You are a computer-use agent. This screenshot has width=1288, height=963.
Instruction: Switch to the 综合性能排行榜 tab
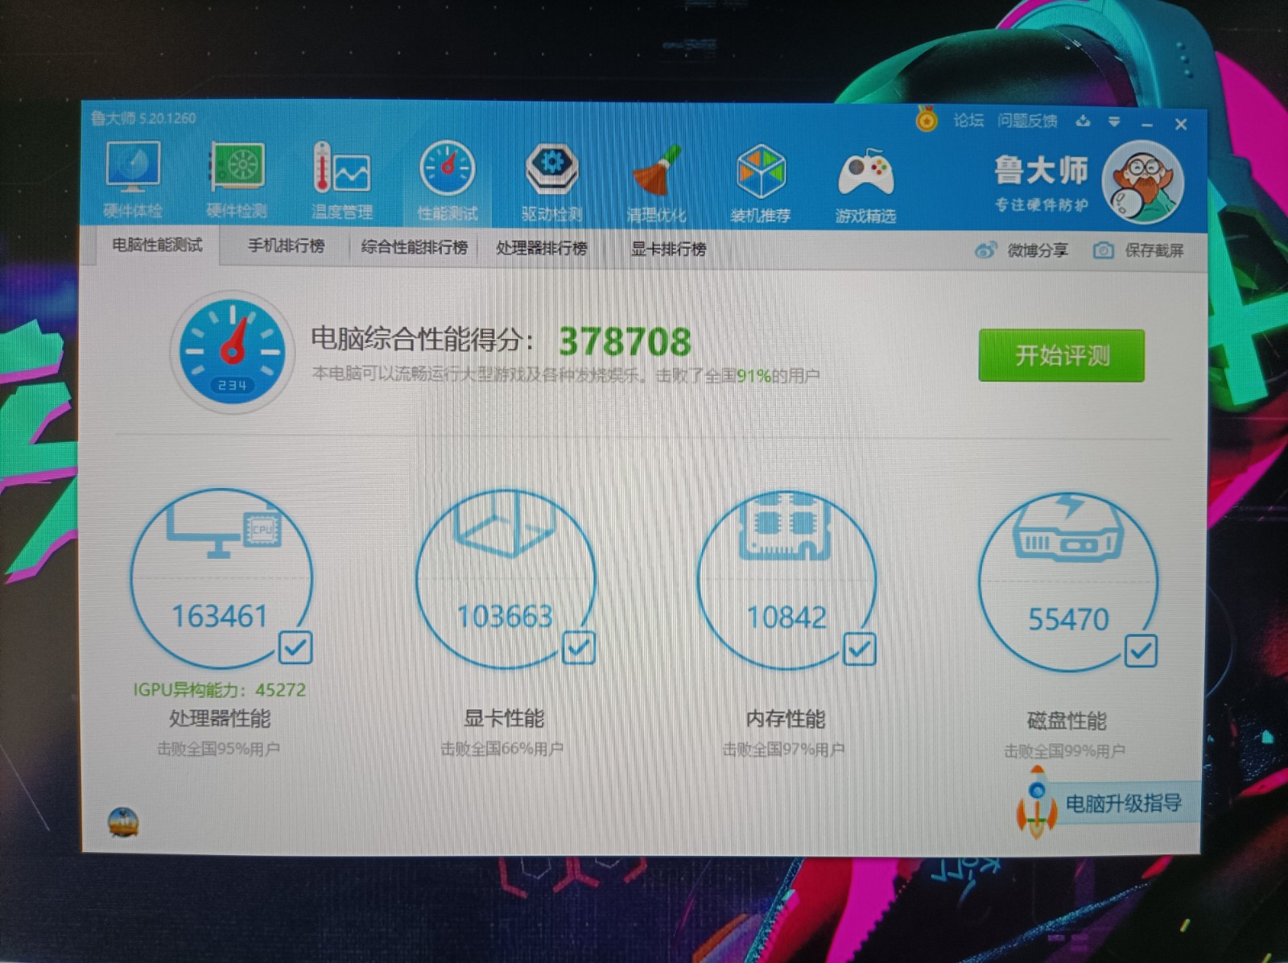coord(414,247)
